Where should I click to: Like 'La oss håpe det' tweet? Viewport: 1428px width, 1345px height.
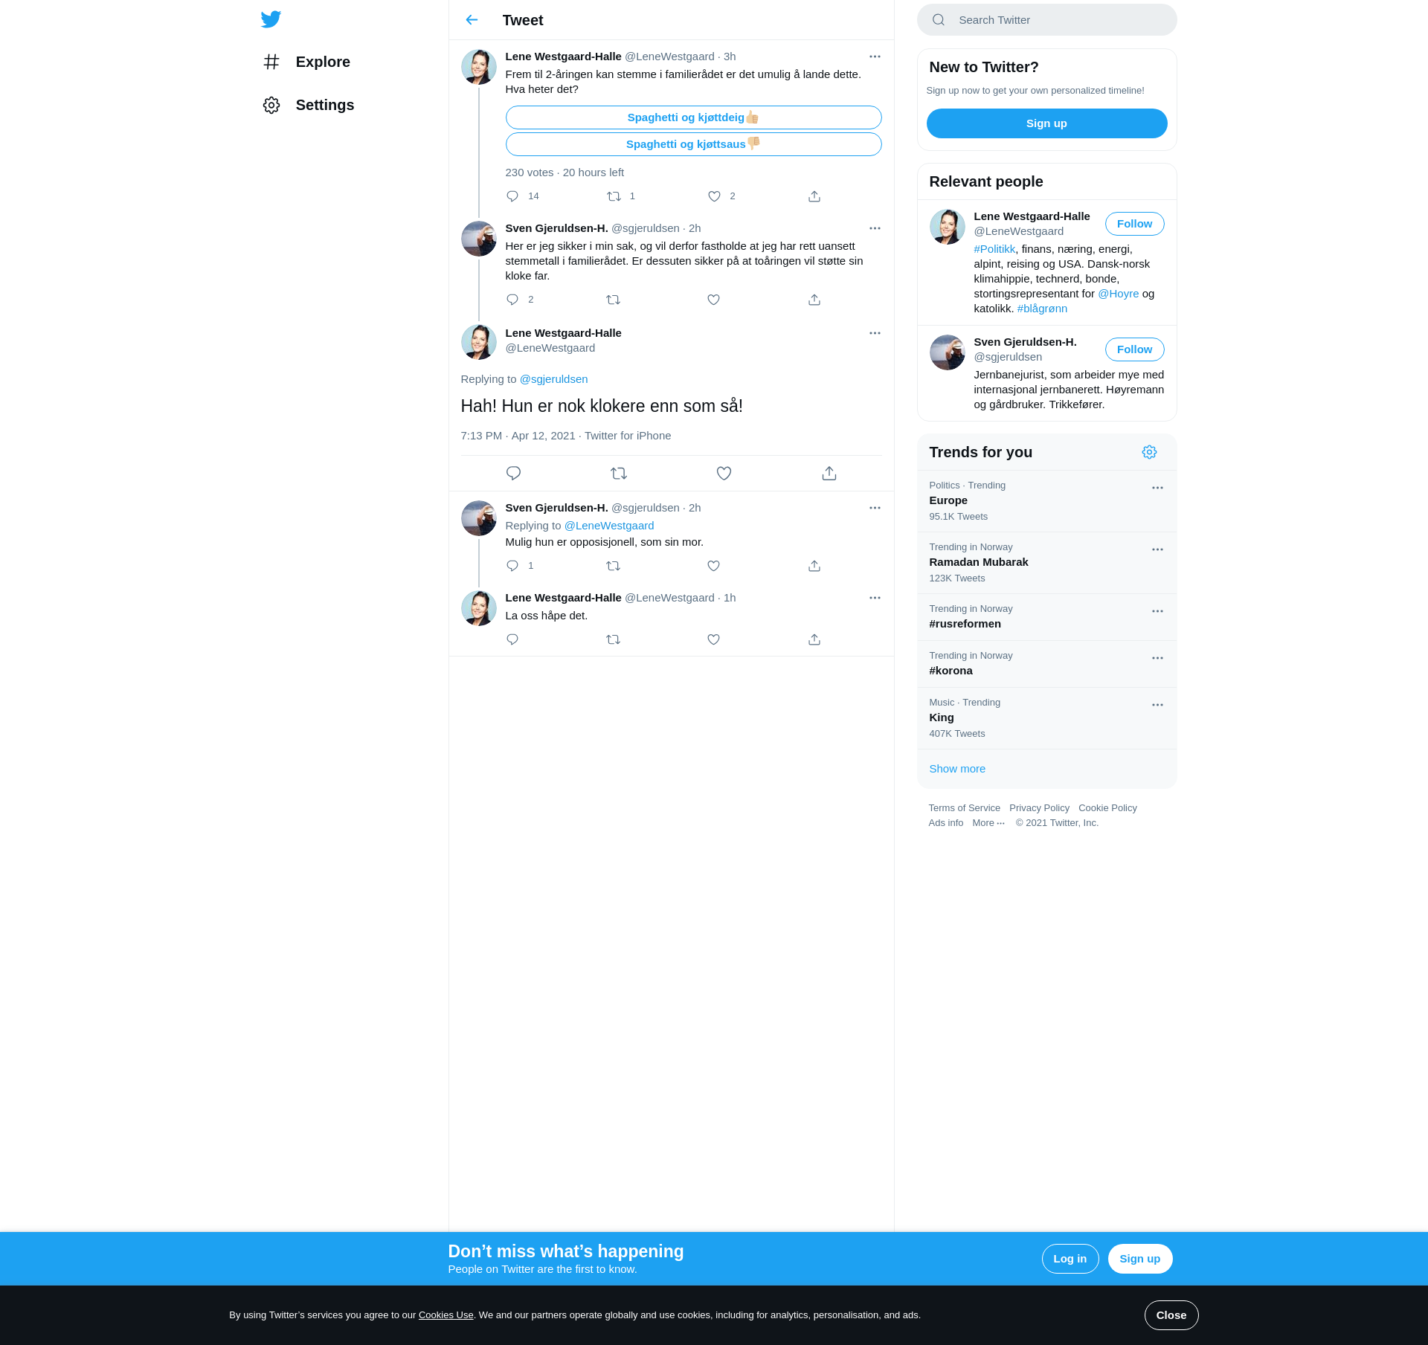point(714,639)
